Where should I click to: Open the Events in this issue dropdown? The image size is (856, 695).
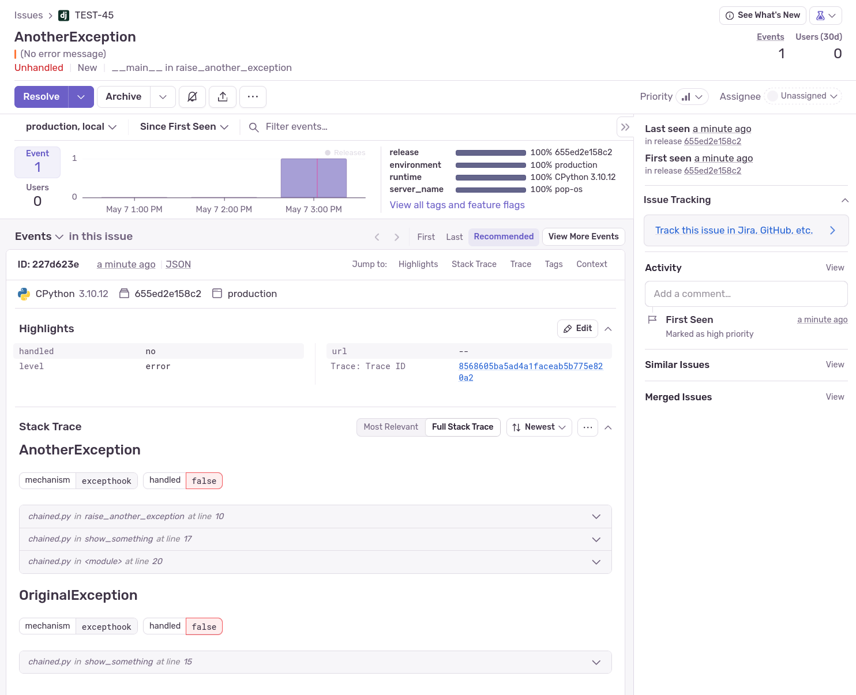coord(39,236)
